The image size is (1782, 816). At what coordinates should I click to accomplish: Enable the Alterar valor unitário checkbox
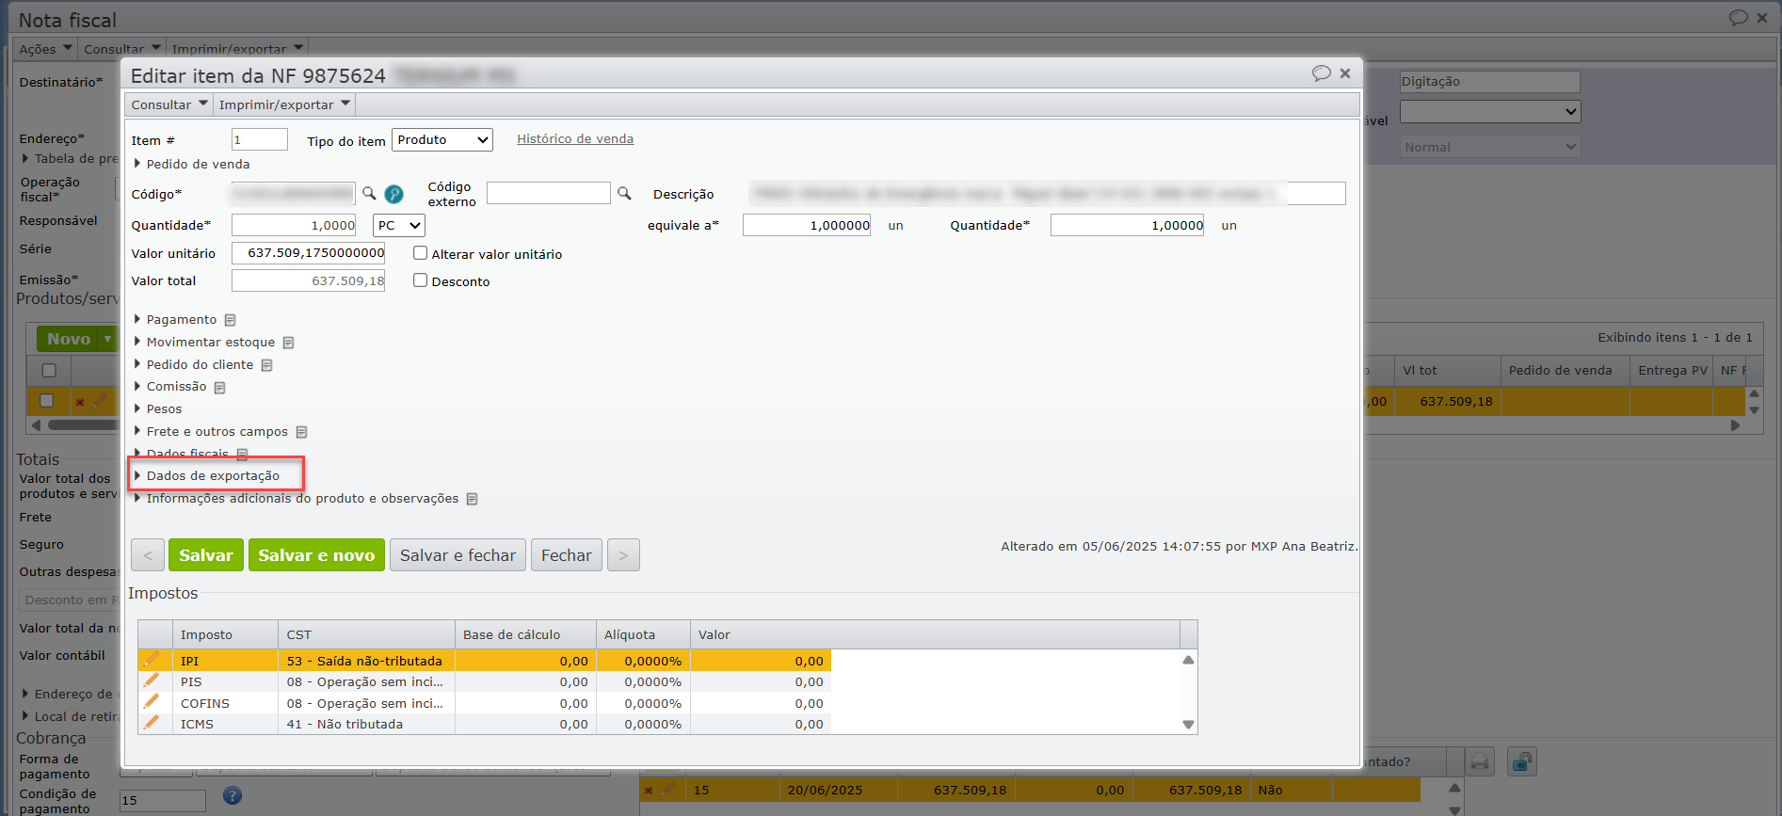pos(421,253)
